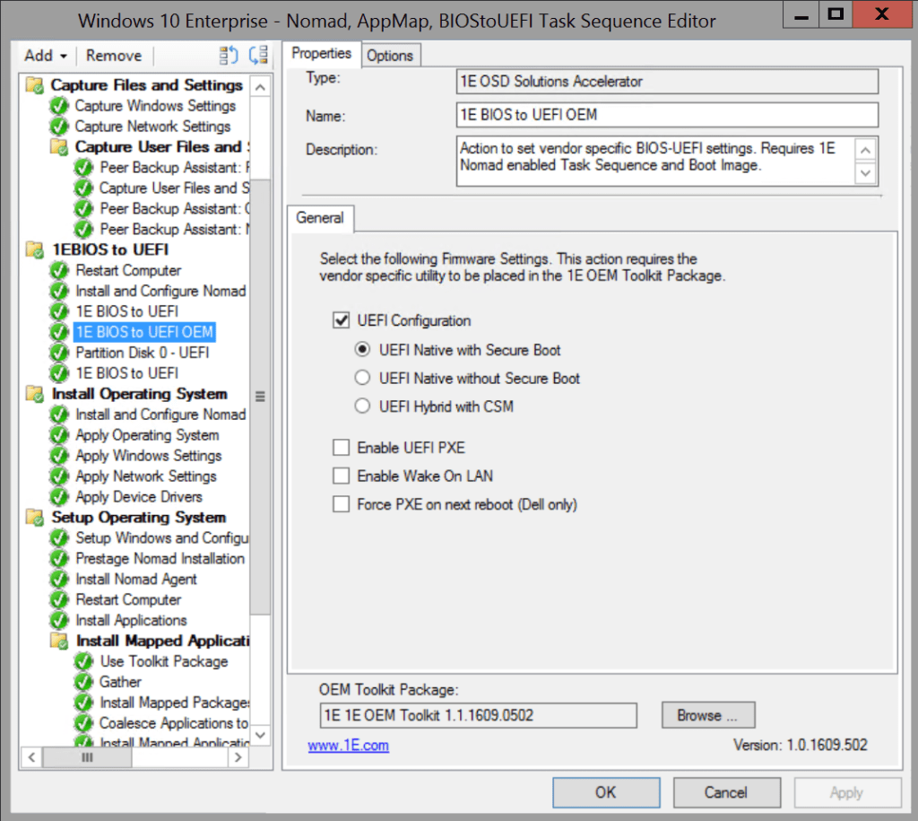
Task: Select the General tab
Action: tap(320, 218)
